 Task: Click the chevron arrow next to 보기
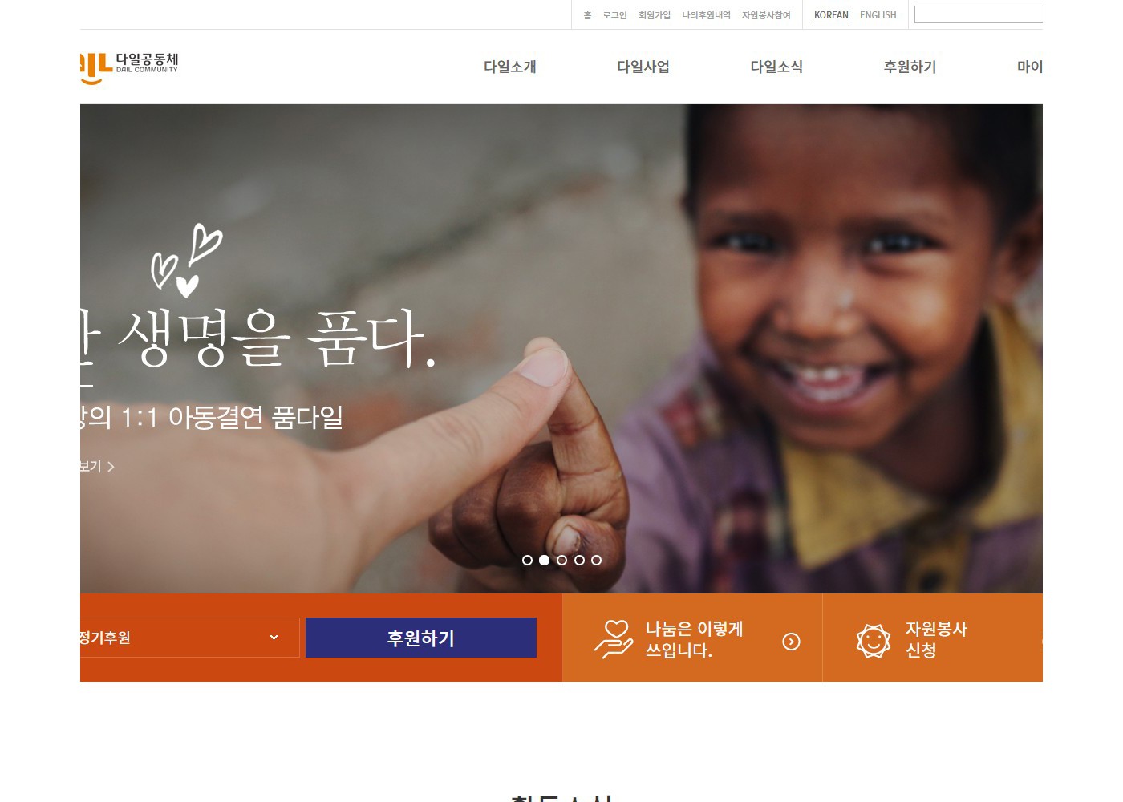(x=111, y=467)
